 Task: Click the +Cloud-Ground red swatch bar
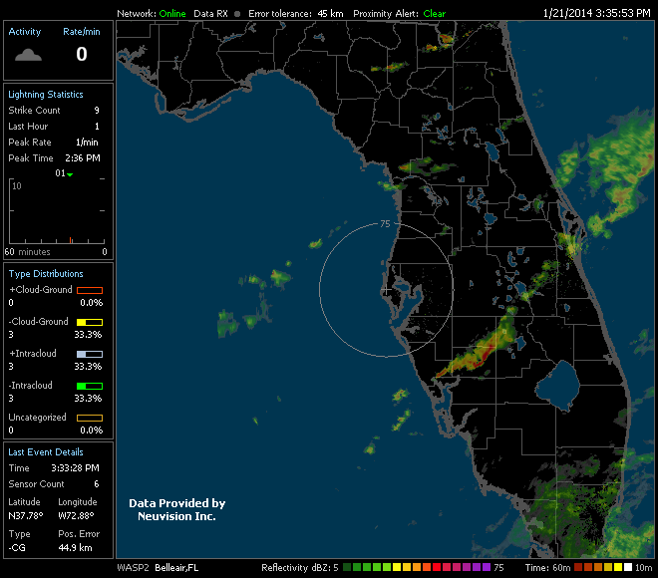tap(90, 290)
